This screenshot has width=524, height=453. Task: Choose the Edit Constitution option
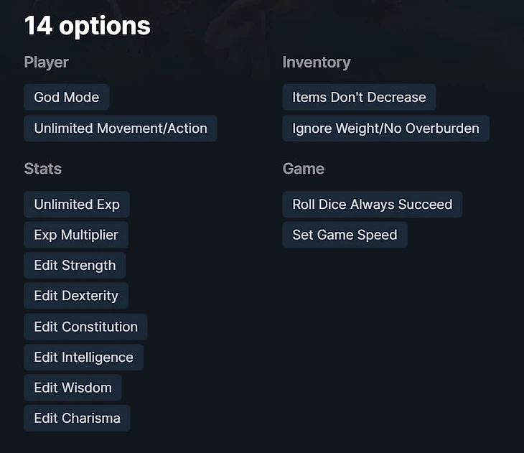[x=85, y=327]
